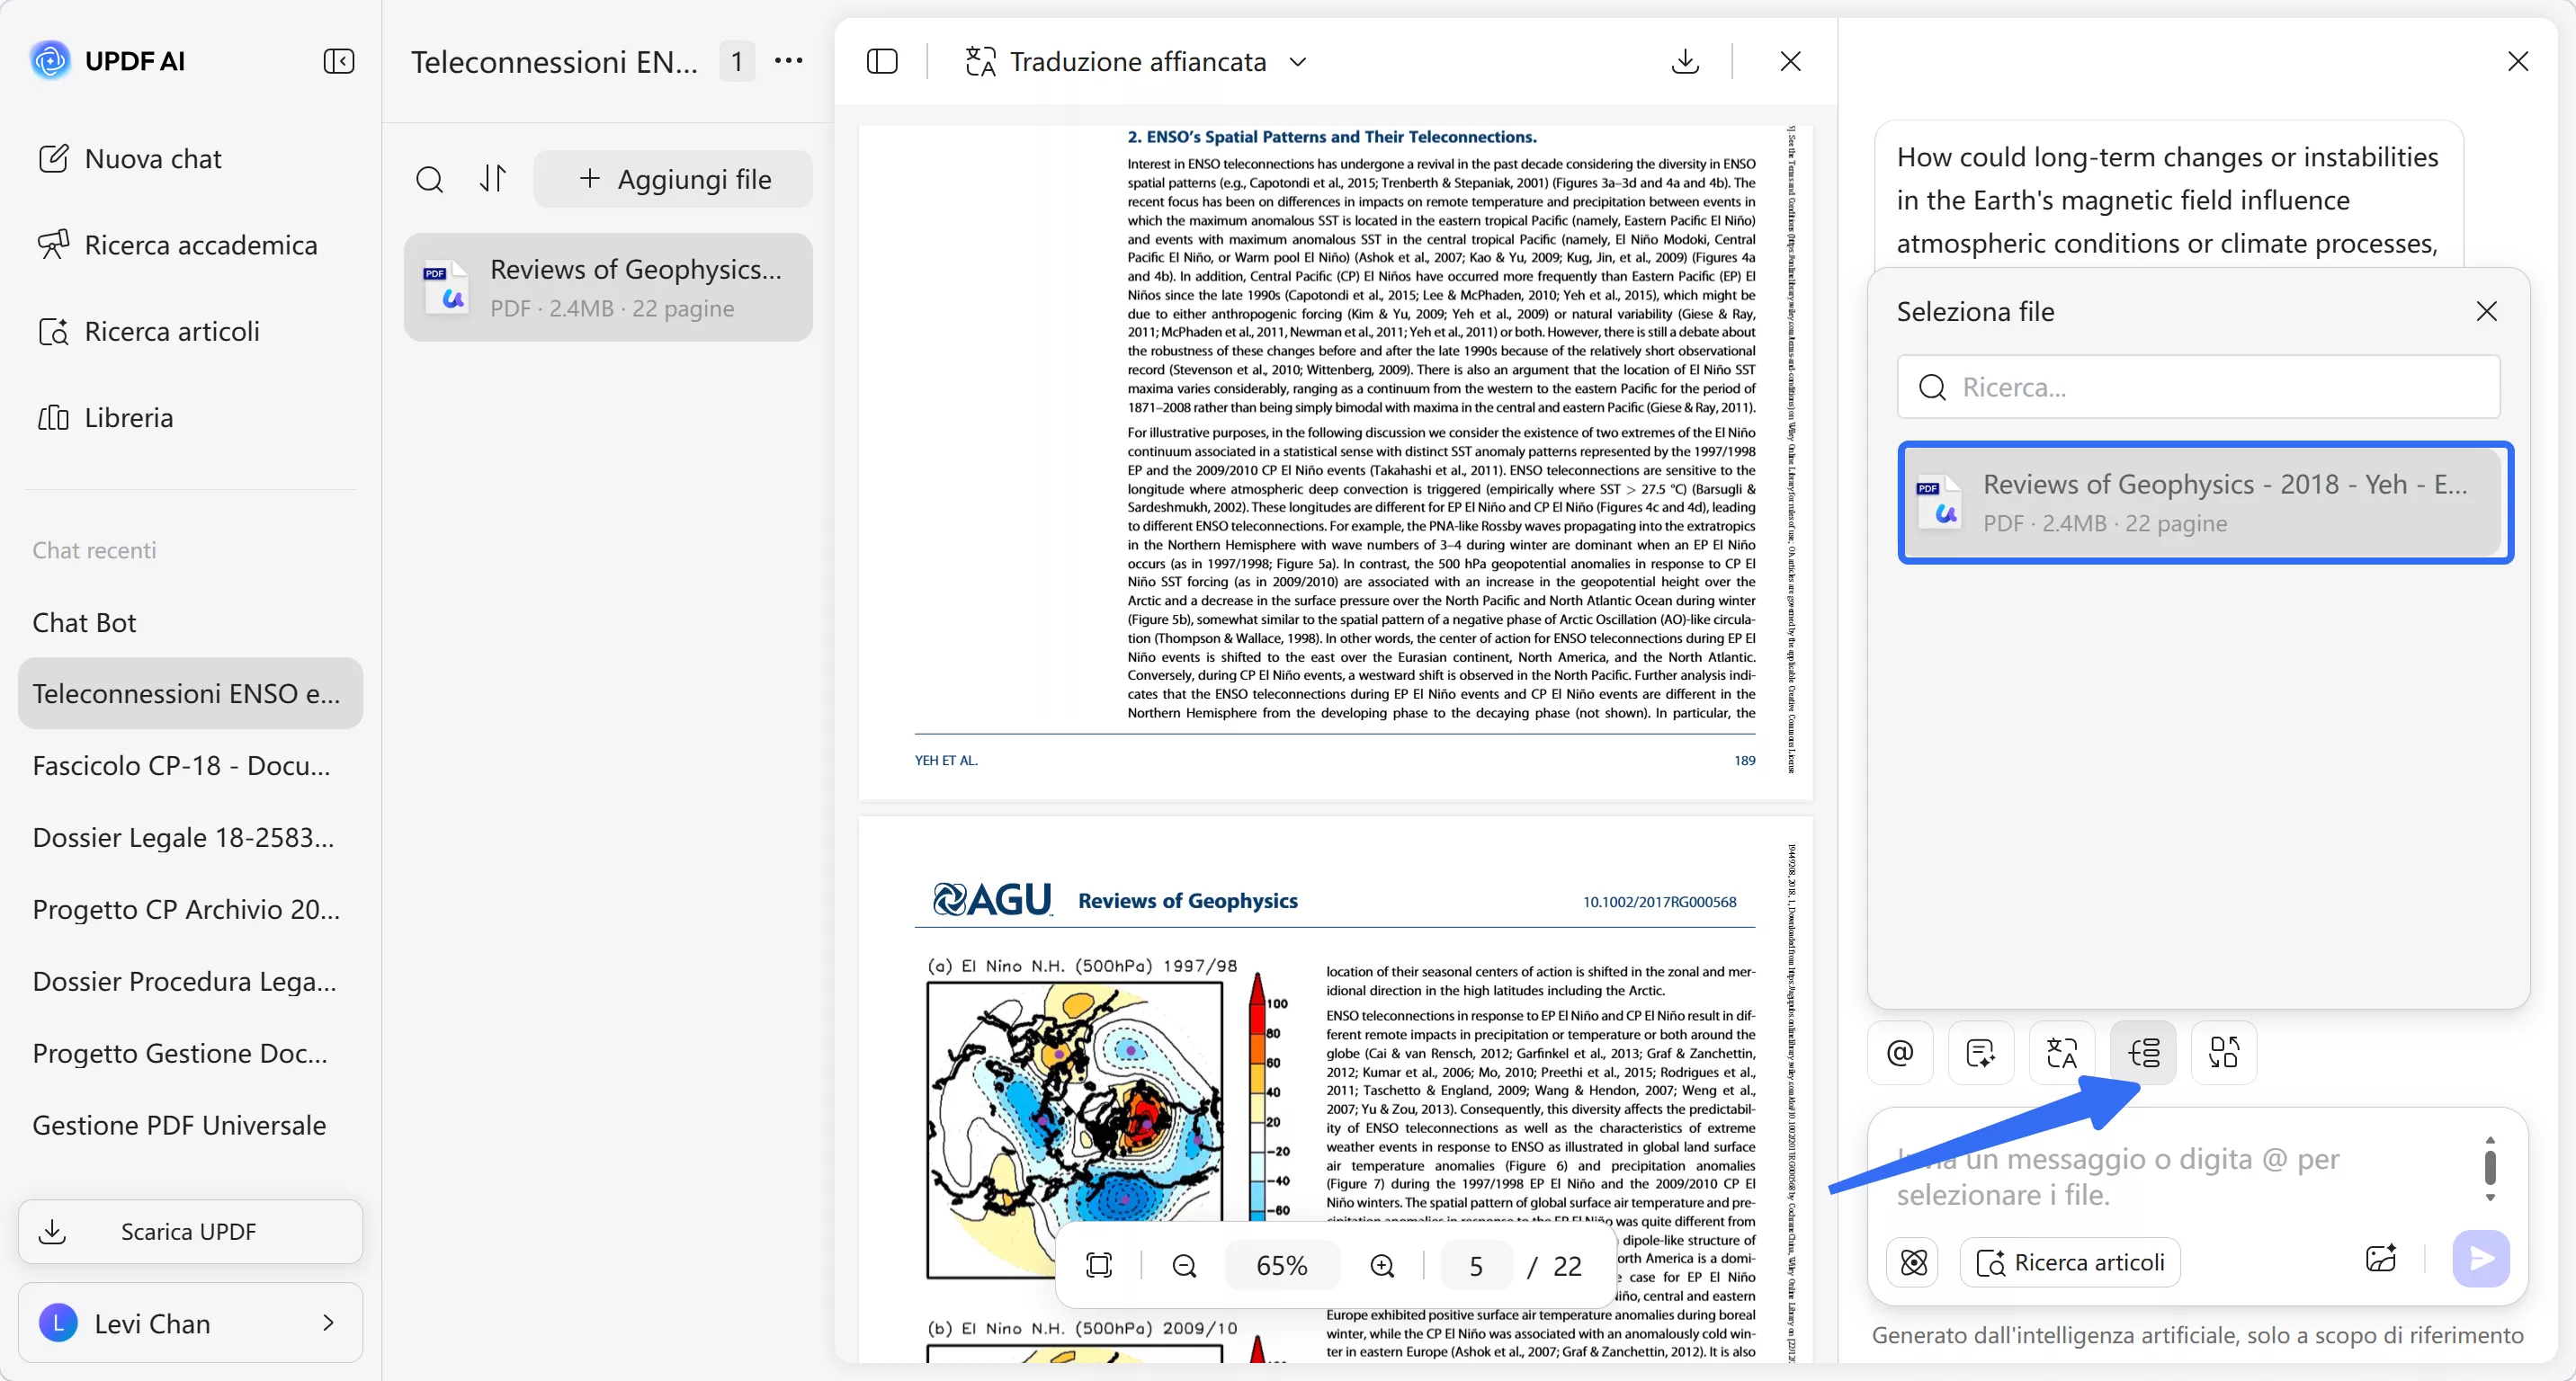Click the highlighted file-list icon indicated by arrow
The image size is (2576, 1381).
(2142, 1052)
